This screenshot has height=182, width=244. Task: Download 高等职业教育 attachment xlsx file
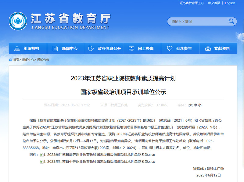point(99,155)
